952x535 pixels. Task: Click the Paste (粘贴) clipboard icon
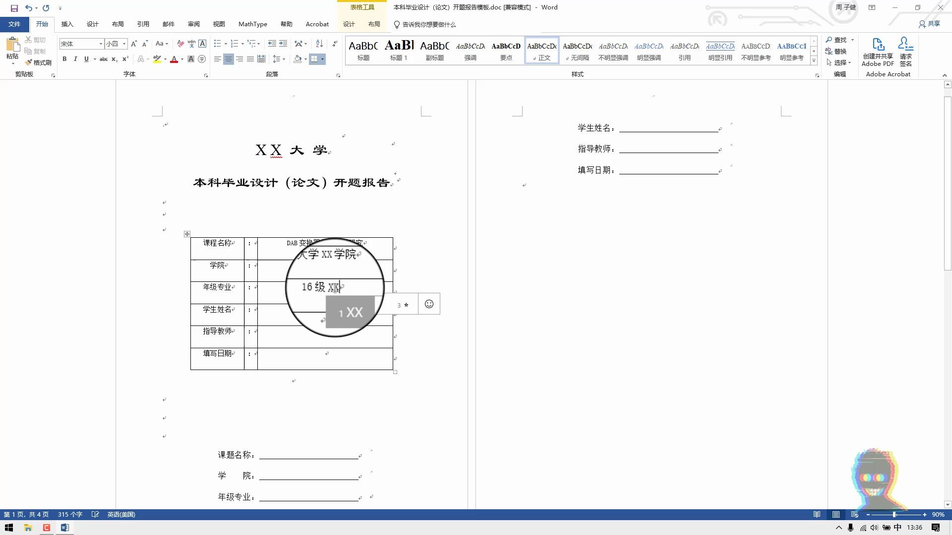click(x=12, y=45)
